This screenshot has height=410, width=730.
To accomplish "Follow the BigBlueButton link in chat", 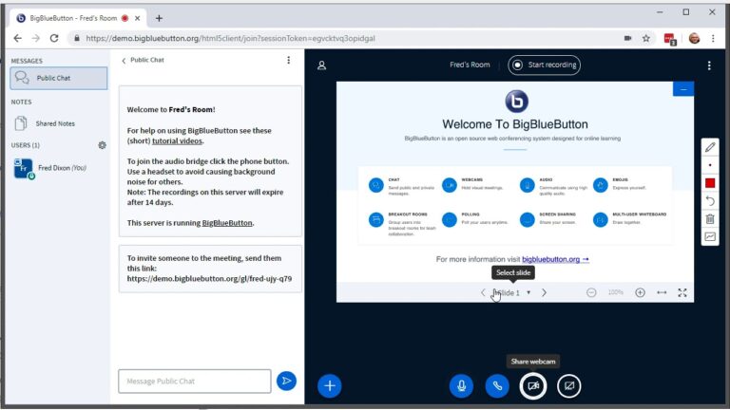I will pyautogui.click(x=227, y=223).
